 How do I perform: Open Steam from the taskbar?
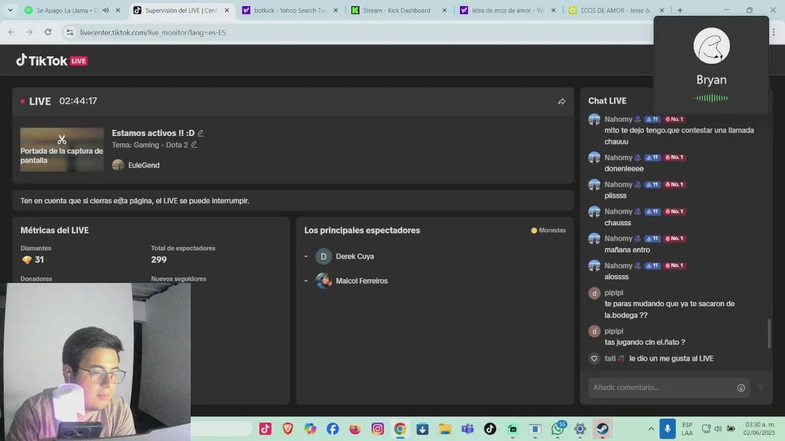click(x=603, y=429)
